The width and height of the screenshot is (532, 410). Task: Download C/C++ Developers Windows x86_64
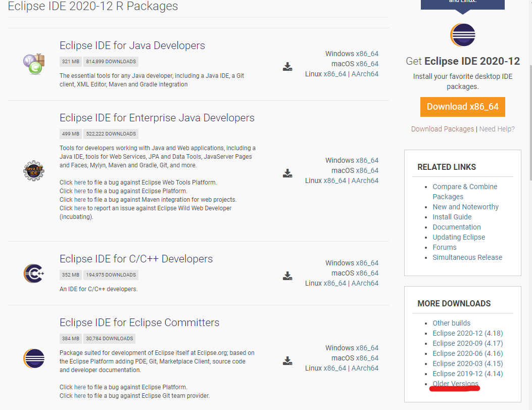tap(367, 263)
